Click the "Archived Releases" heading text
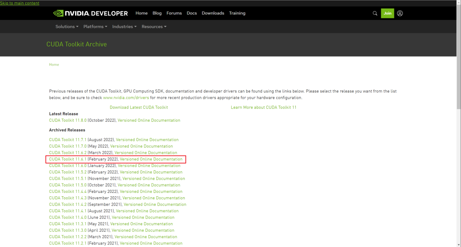The image size is (461, 247). (x=67, y=130)
